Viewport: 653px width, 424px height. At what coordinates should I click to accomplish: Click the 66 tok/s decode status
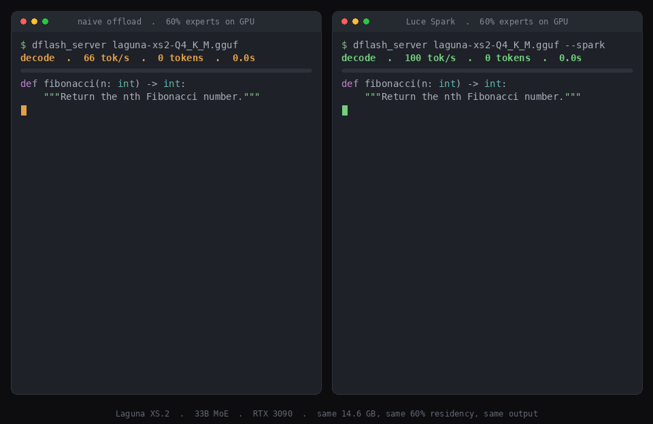pyautogui.click(x=137, y=58)
